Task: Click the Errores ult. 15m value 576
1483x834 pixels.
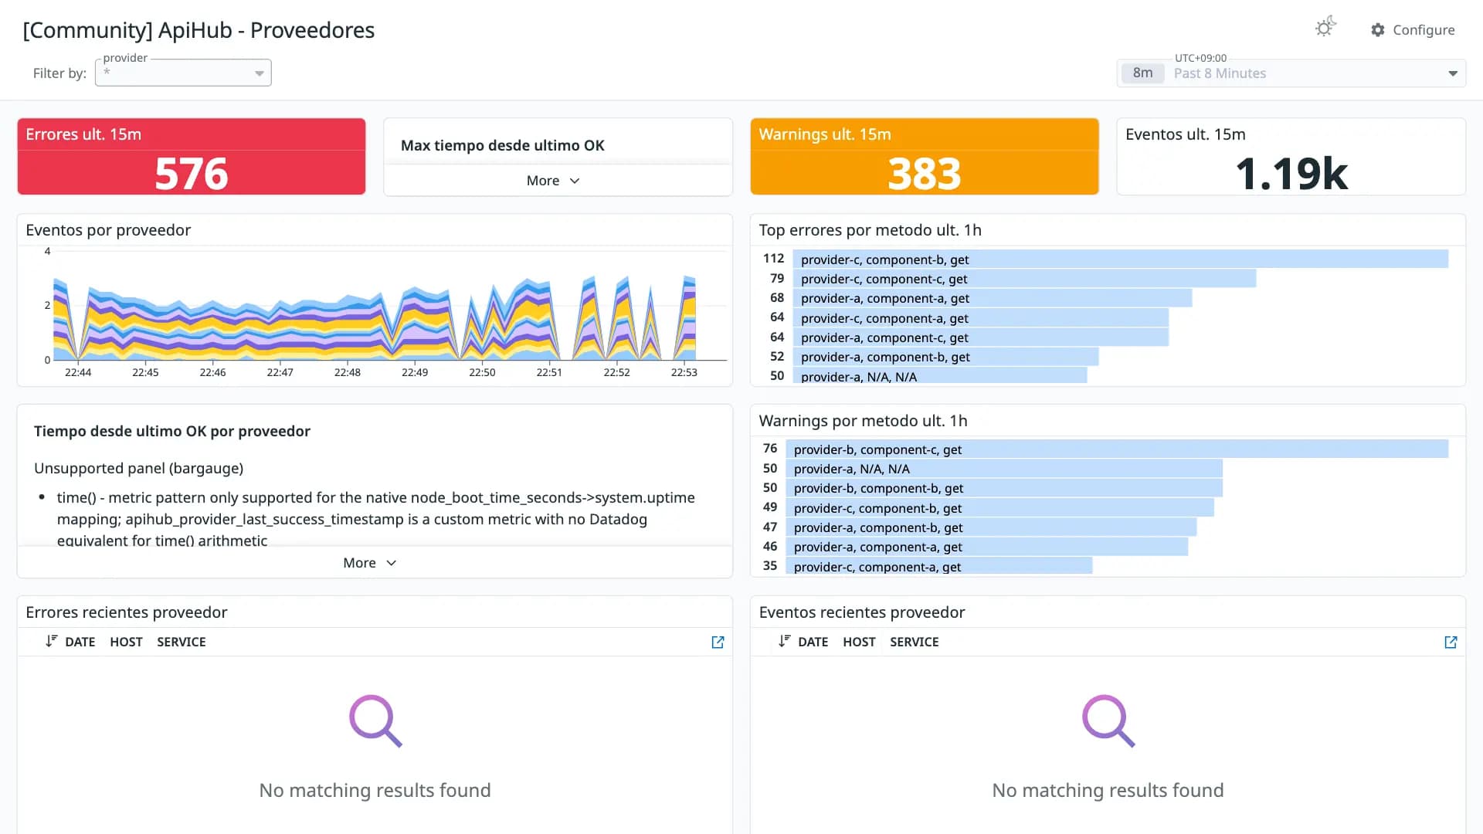Action: [192, 173]
